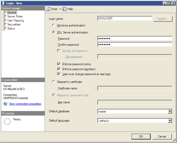Click the General page icon

(4, 12)
